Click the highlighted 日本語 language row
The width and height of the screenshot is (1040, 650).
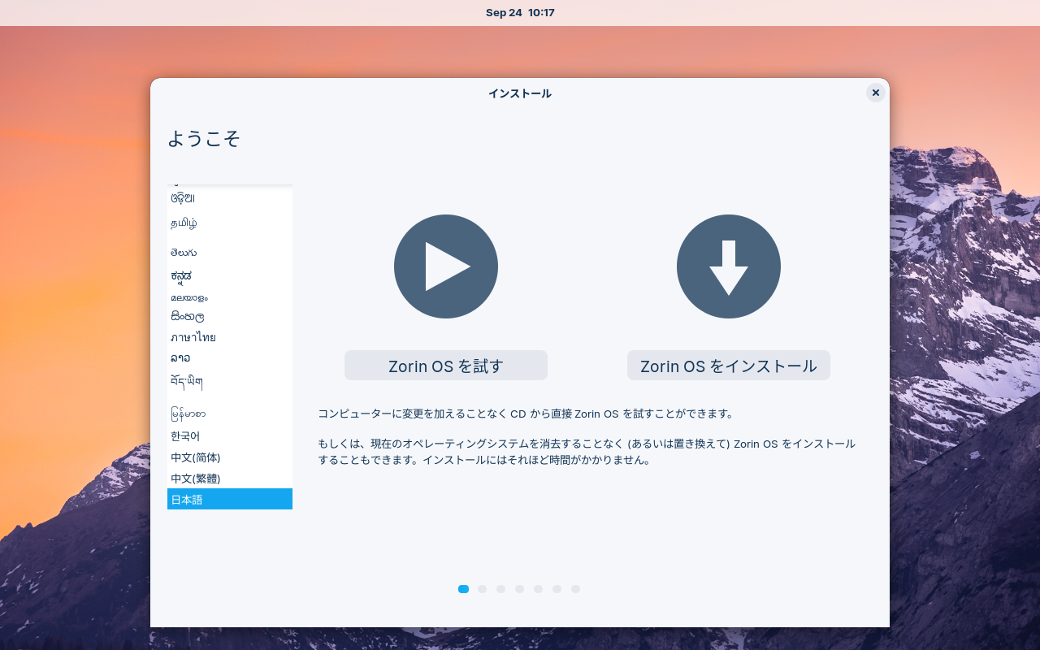pyautogui.click(x=230, y=499)
